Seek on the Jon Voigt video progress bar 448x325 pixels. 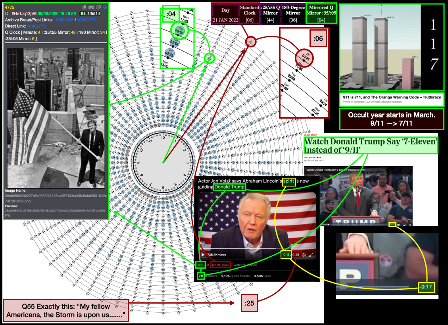pyautogui.click(x=257, y=248)
